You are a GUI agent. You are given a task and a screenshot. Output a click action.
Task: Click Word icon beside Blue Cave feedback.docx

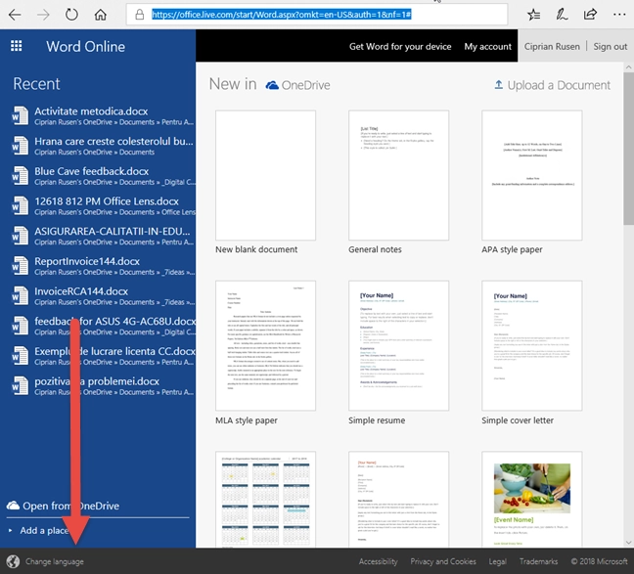(x=20, y=175)
